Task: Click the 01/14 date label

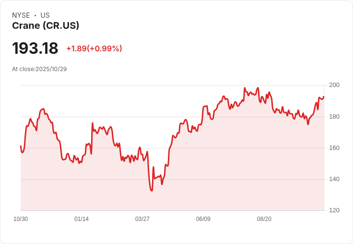Action: point(82,219)
